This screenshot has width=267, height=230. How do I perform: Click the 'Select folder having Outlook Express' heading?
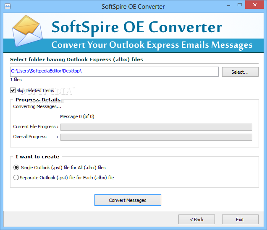[x=77, y=59]
